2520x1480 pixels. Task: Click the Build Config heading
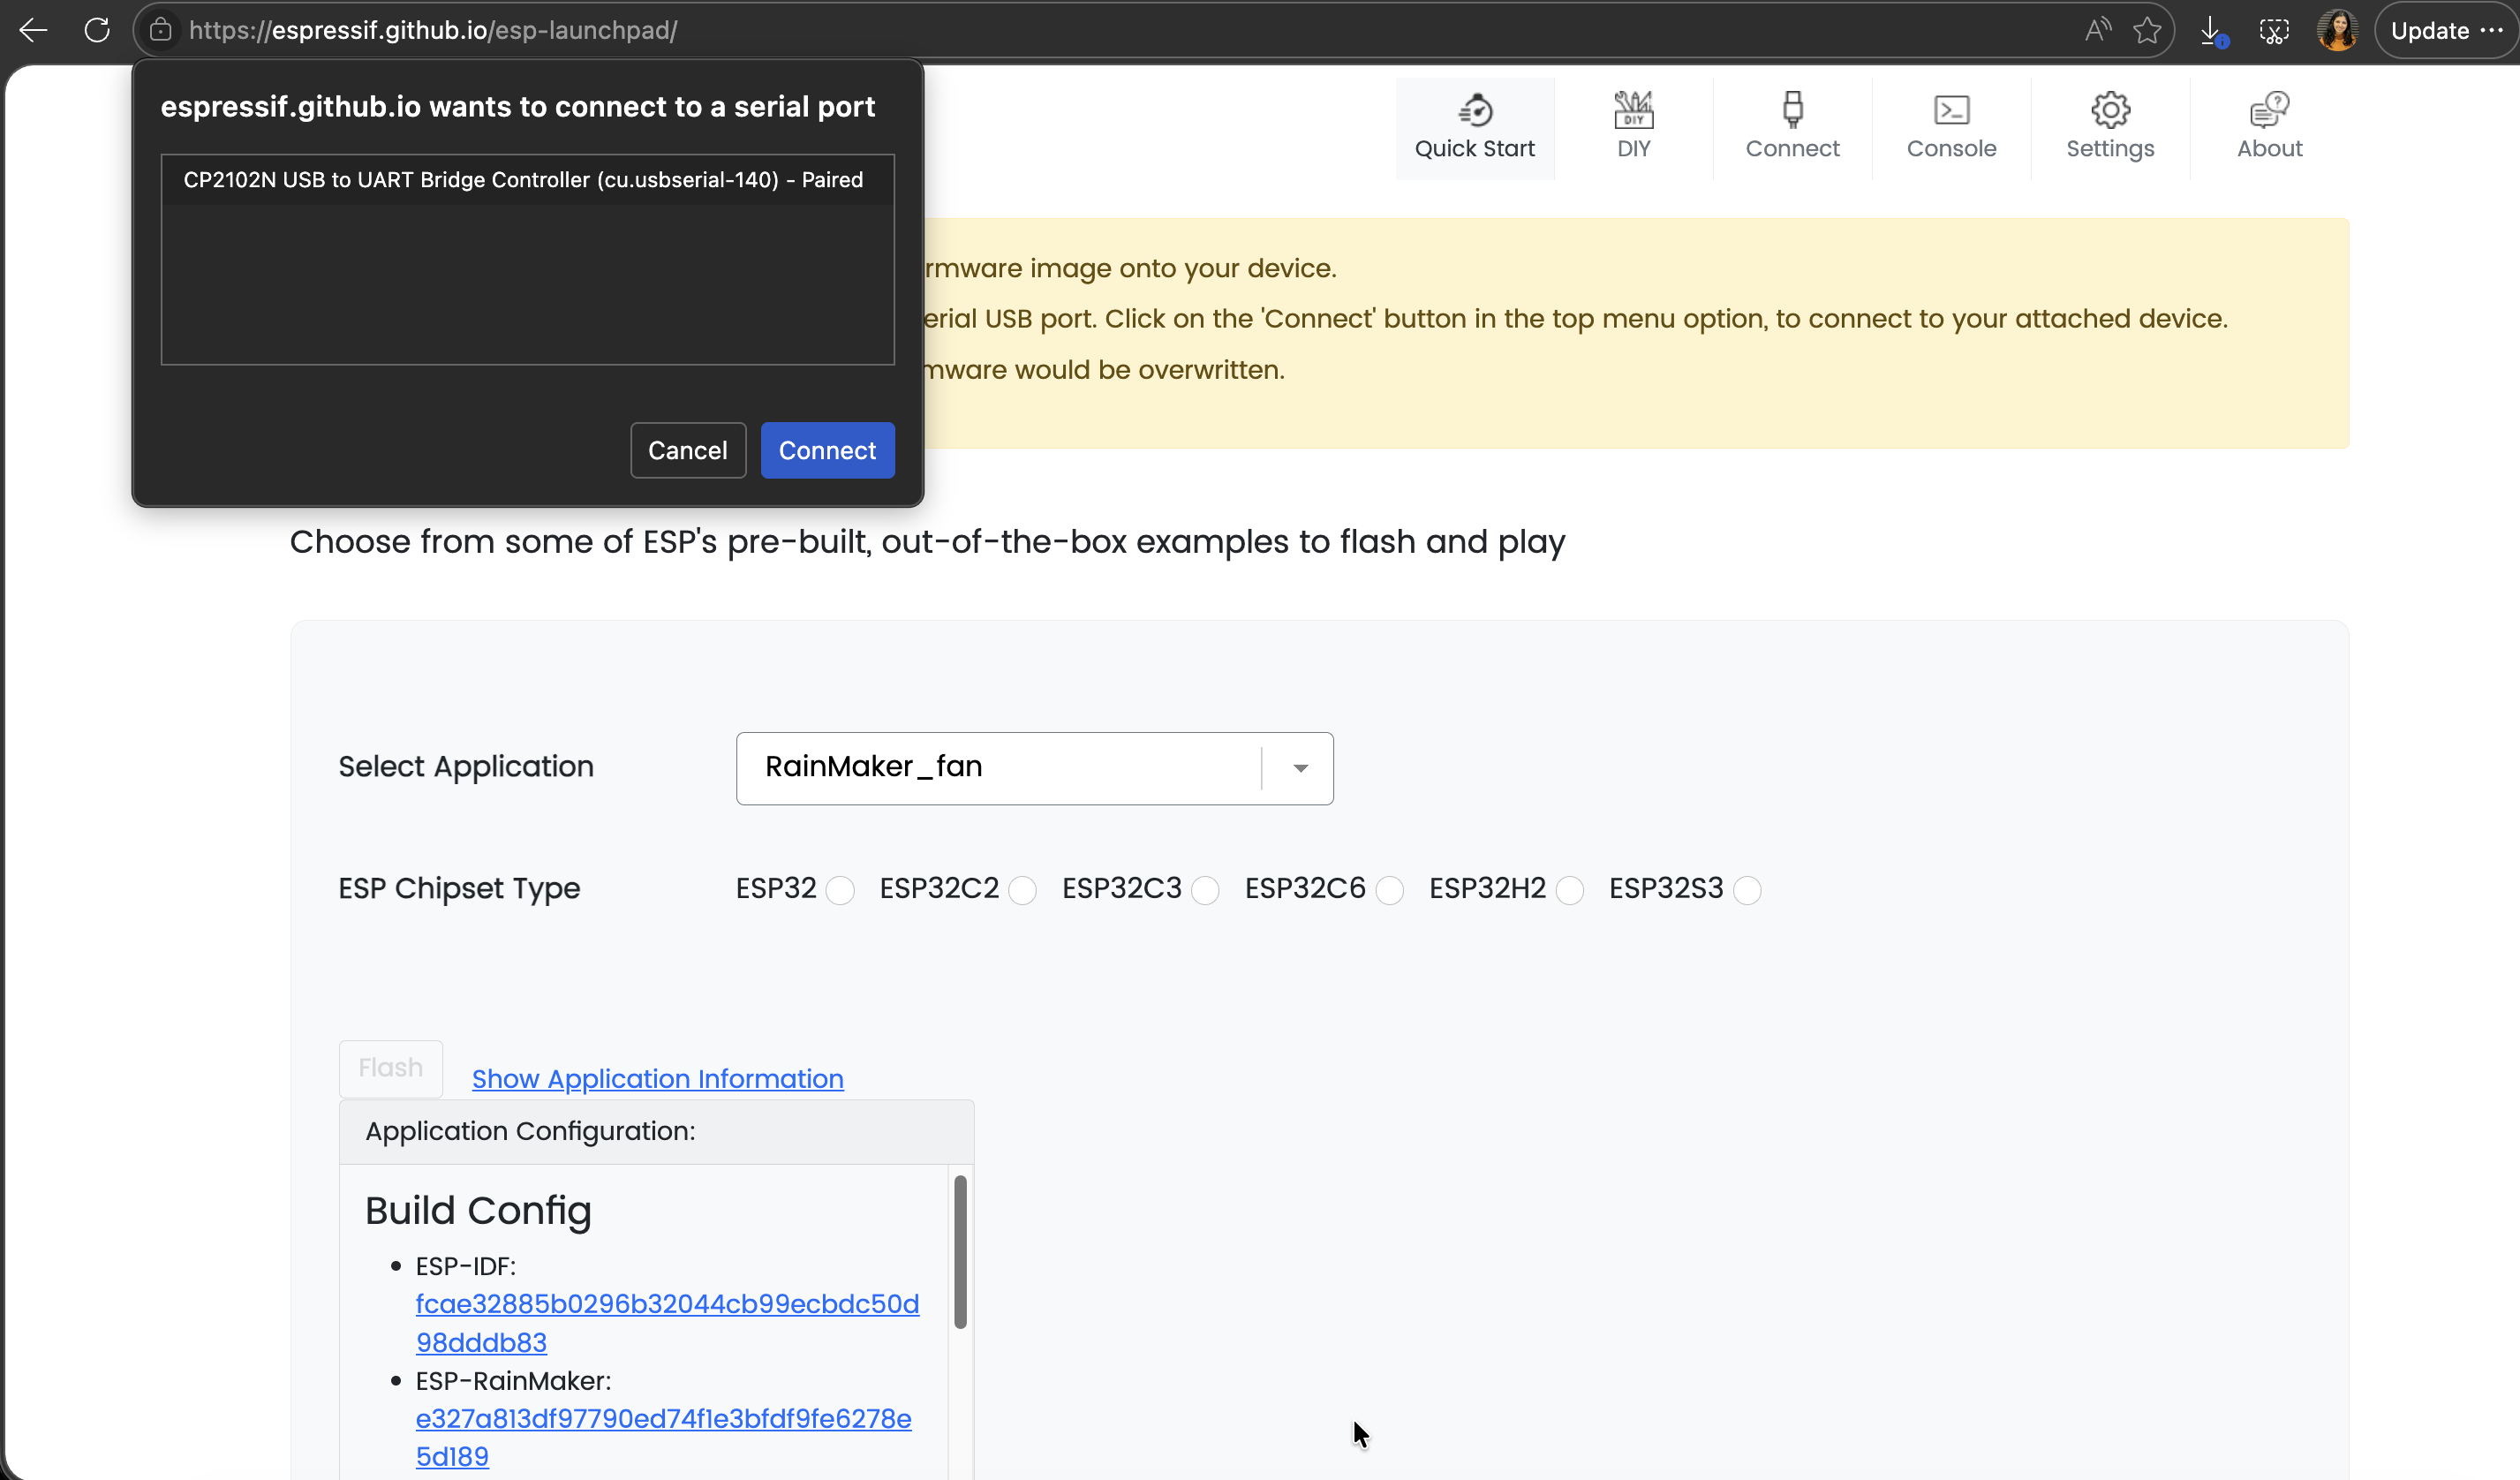(x=478, y=1211)
